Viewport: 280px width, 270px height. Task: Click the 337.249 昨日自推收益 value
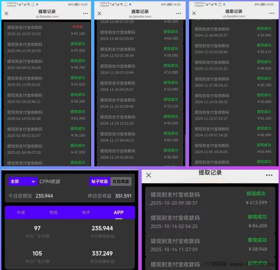pos(102,253)
